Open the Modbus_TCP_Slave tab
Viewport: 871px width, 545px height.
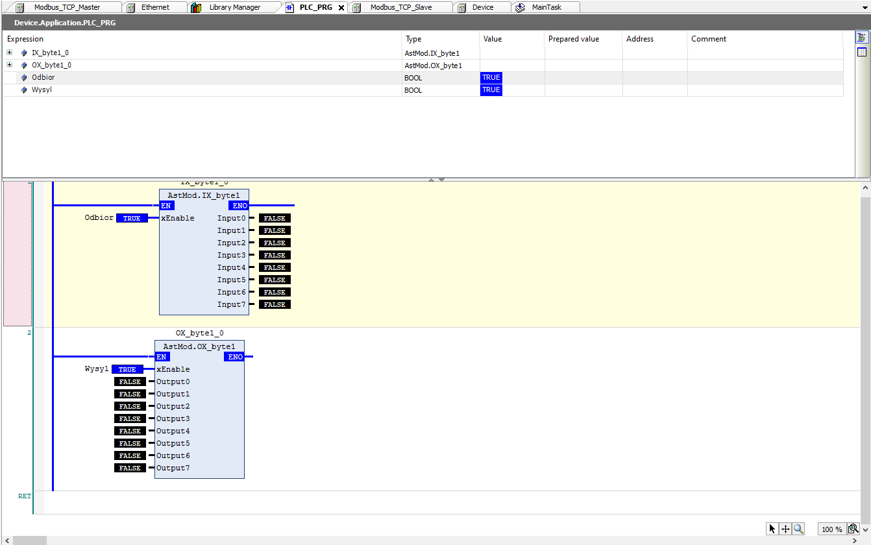point(400,7)
